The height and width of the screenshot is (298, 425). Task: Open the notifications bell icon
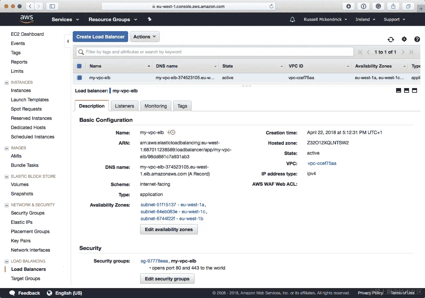[292, 20]
